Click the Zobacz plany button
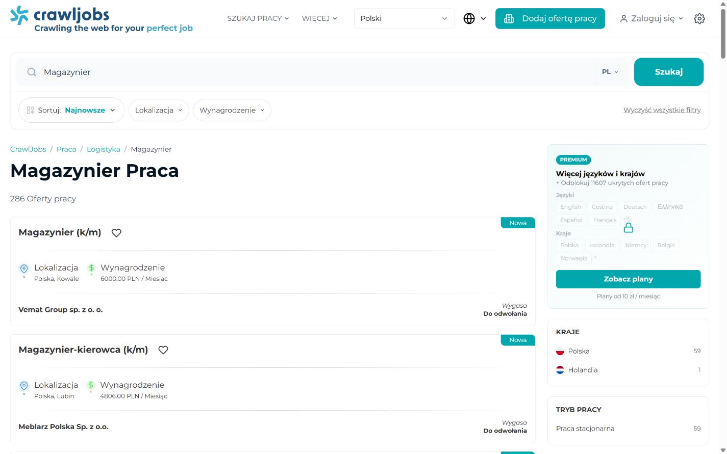Image resolution: width=727 pixels, height=454 pixels. (628, 279)
